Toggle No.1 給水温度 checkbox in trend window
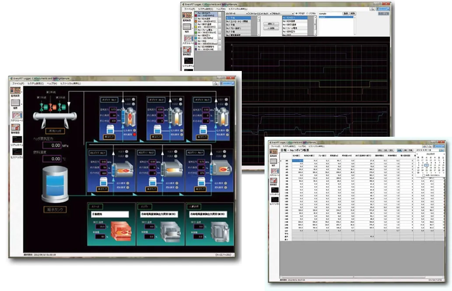Screen dimensions: 452x291 click(x=196, y=19)
